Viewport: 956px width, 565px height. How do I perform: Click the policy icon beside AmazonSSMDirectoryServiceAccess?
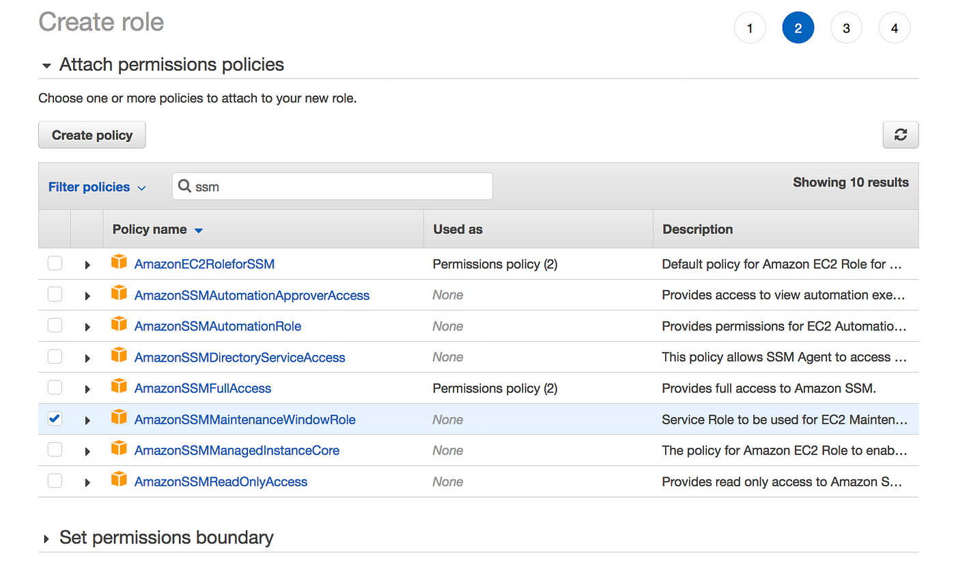[119, 356]
